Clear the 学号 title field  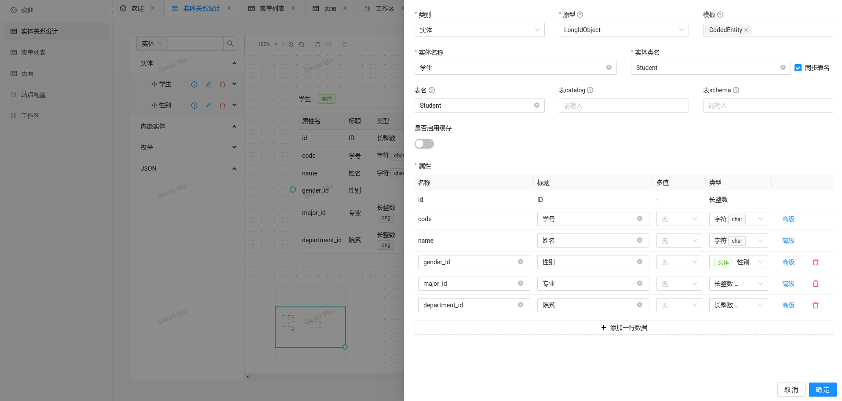pyautogui.click(x=640, y=219)
